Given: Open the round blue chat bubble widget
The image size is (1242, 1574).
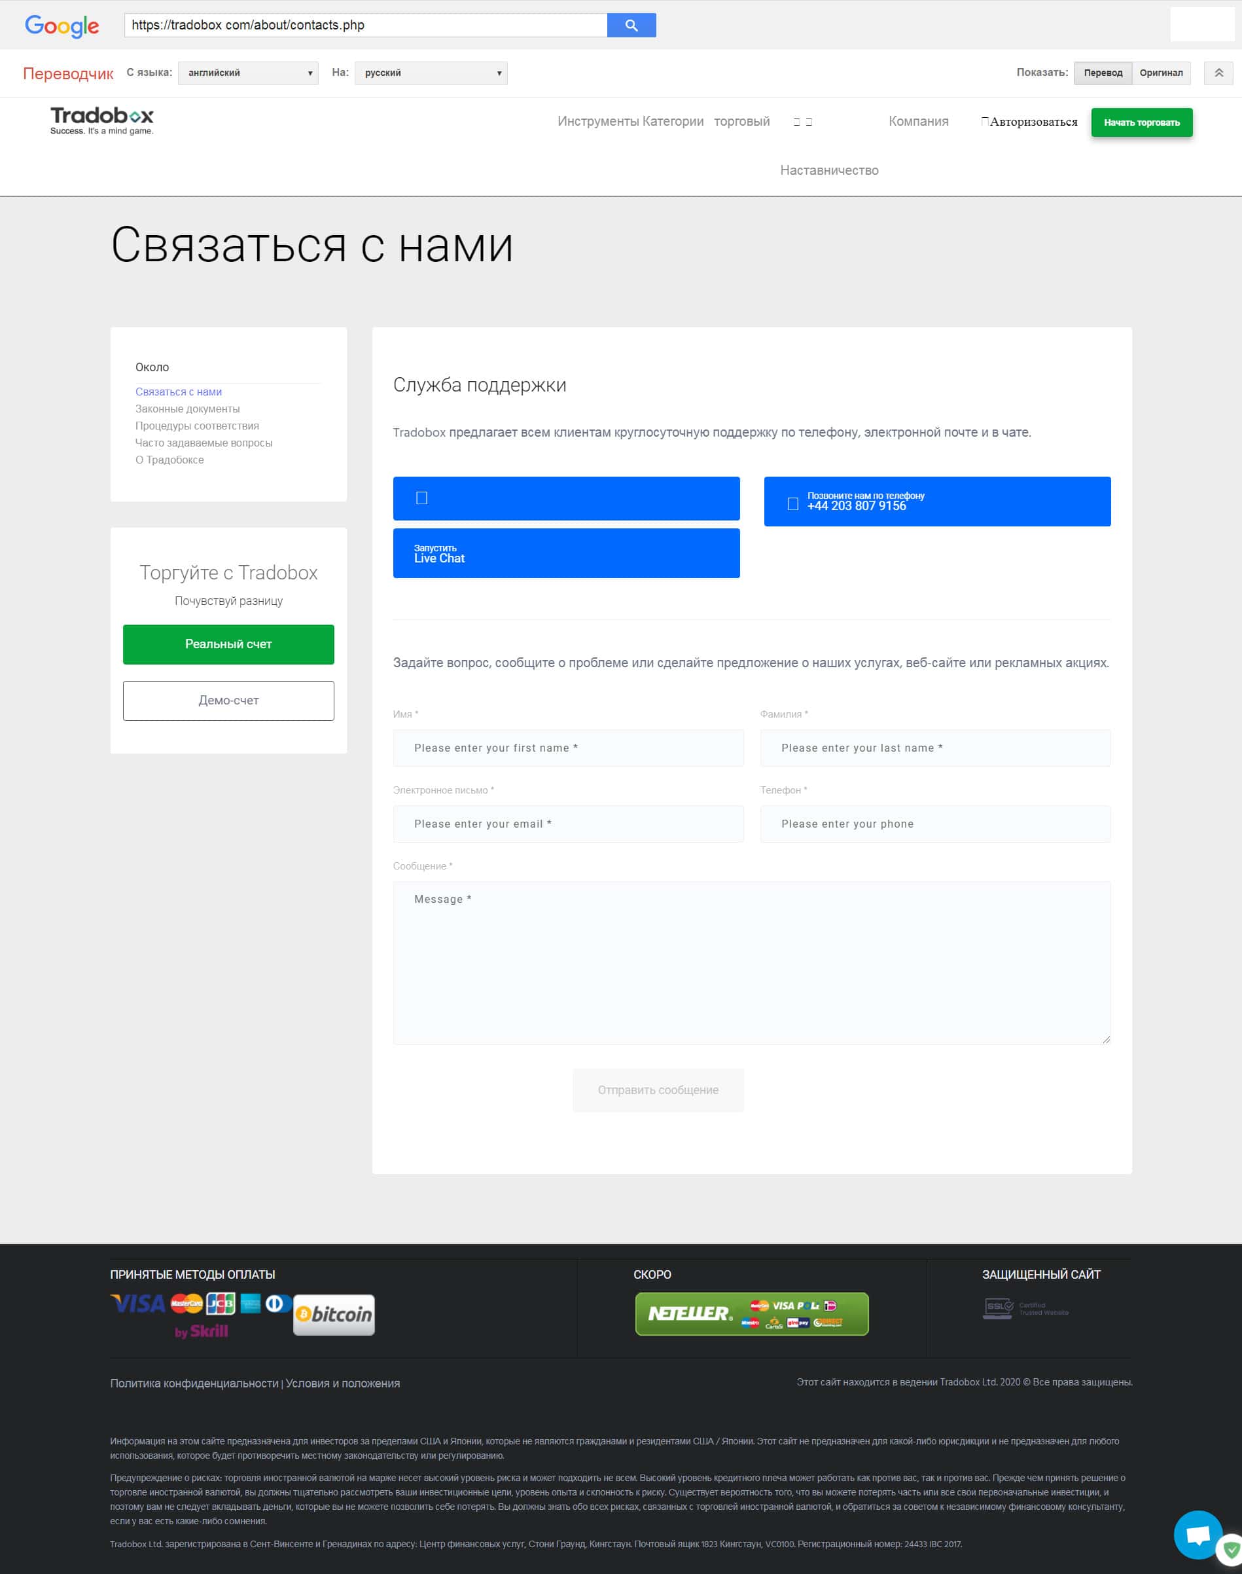Looking at the screenshot, I should (1198, 1535).
